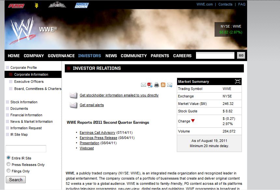Open the Presentation link
This screenshot has height=190, width=280.
tap(89, 143)
